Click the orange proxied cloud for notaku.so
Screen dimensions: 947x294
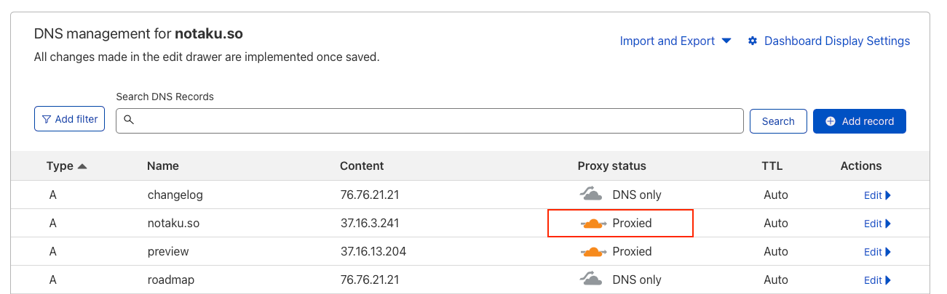(x=594, y=223)
